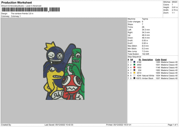Click thread code "1004" in the Code column
Screen dimensions: 179x127
click(x=158, y=75)
